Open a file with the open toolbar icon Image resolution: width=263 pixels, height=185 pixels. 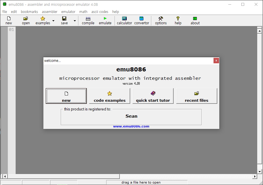click(26, 18)
